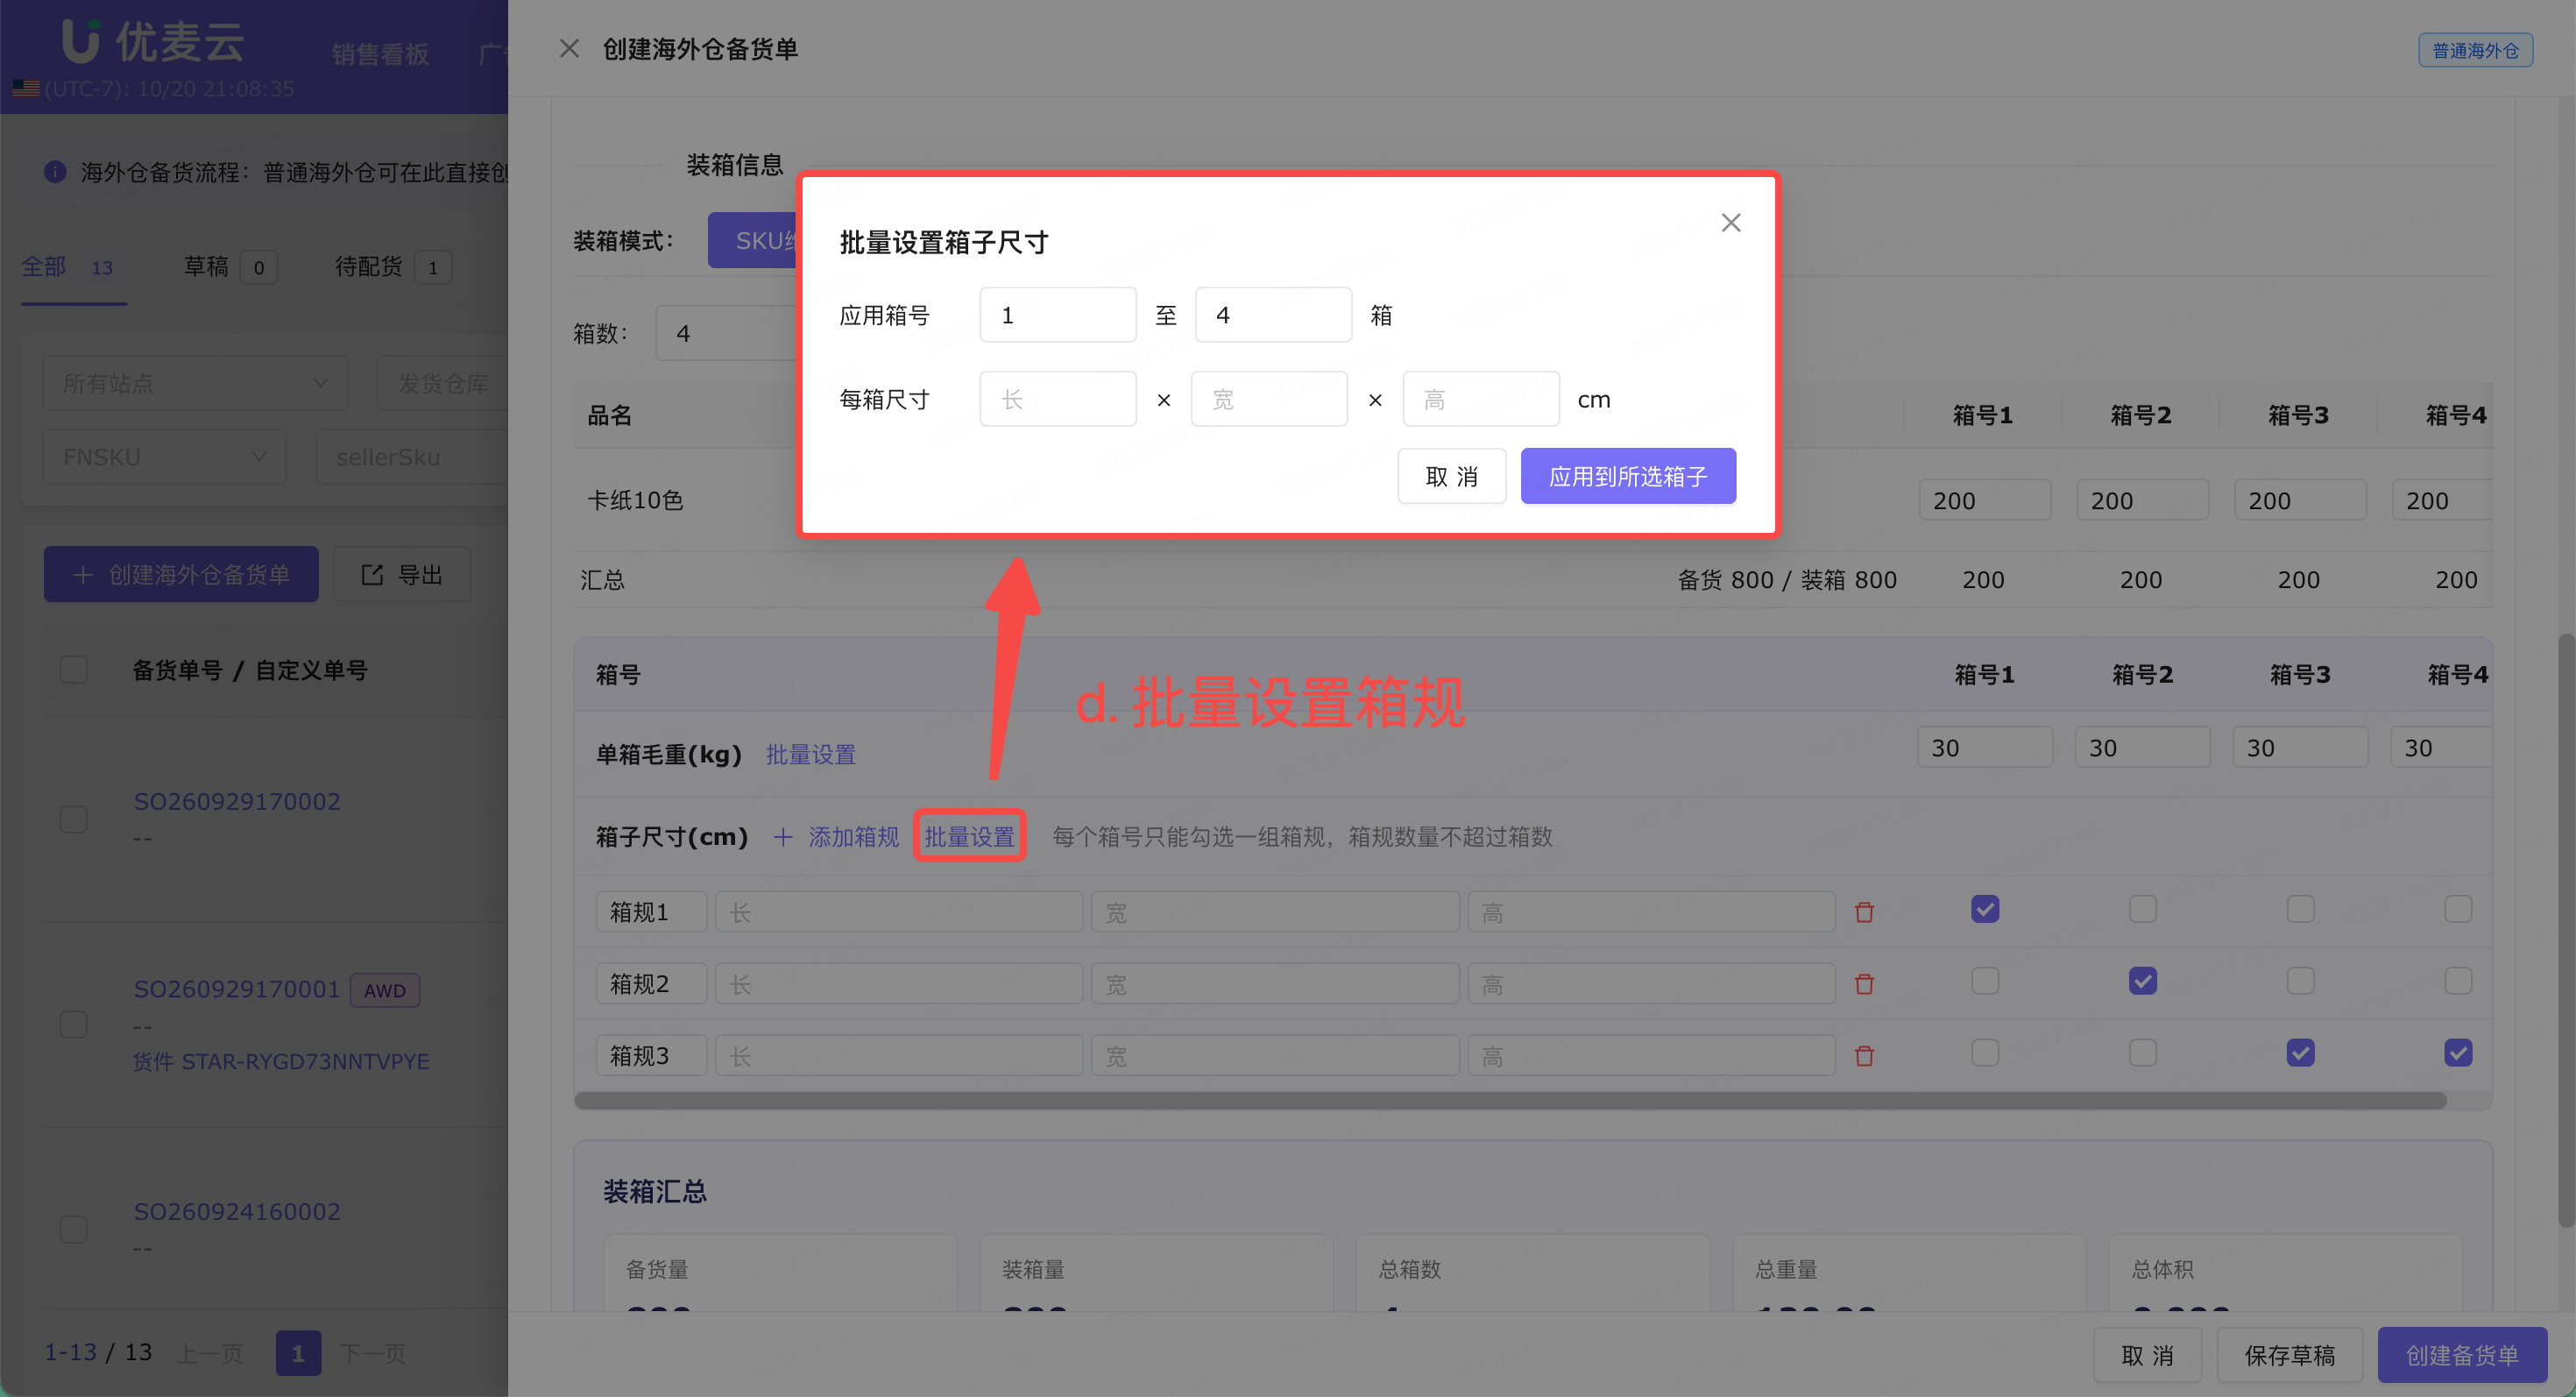Select all orders header checkbox
The height and width of the screenshot is (1397, 2576).
pos(74,669)
